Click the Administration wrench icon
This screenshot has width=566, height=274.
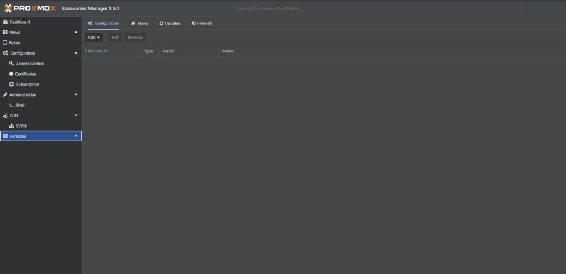5,95
